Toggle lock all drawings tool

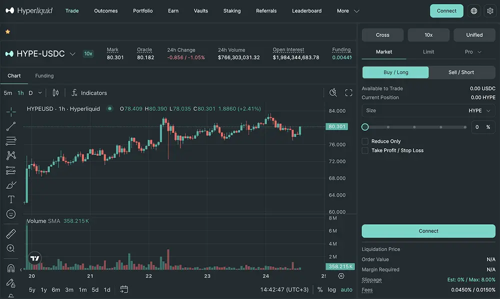(x=11, y=283)
